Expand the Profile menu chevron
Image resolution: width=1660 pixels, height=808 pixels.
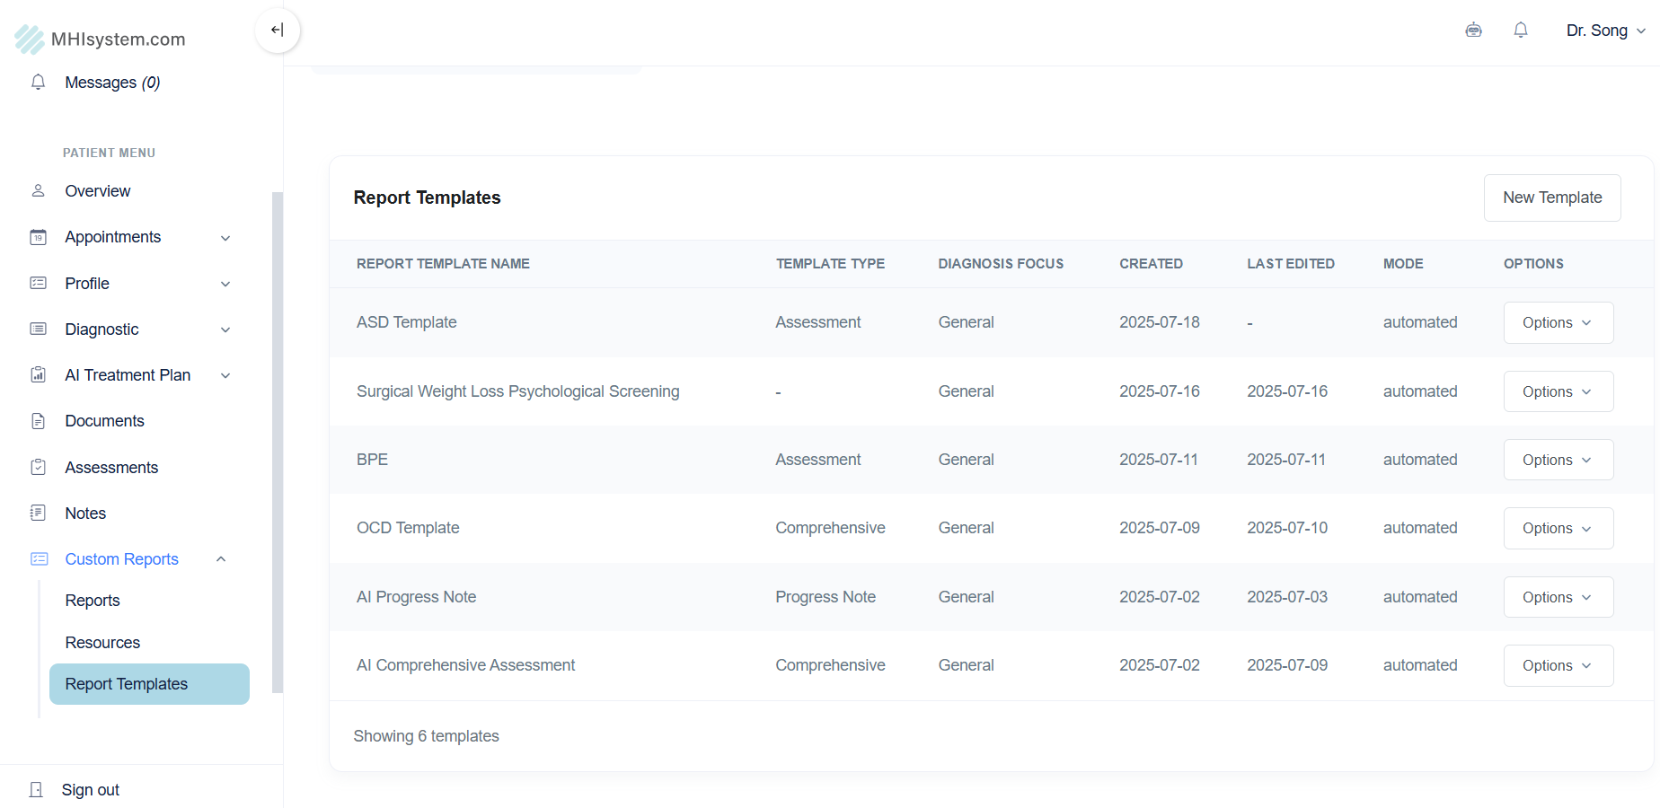coord(225,284)
